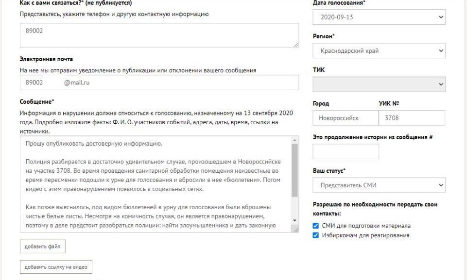This screenshot has height=280, width=467.
Task: Click the resize handle of the contact text area
Action: tap(296, 45)
